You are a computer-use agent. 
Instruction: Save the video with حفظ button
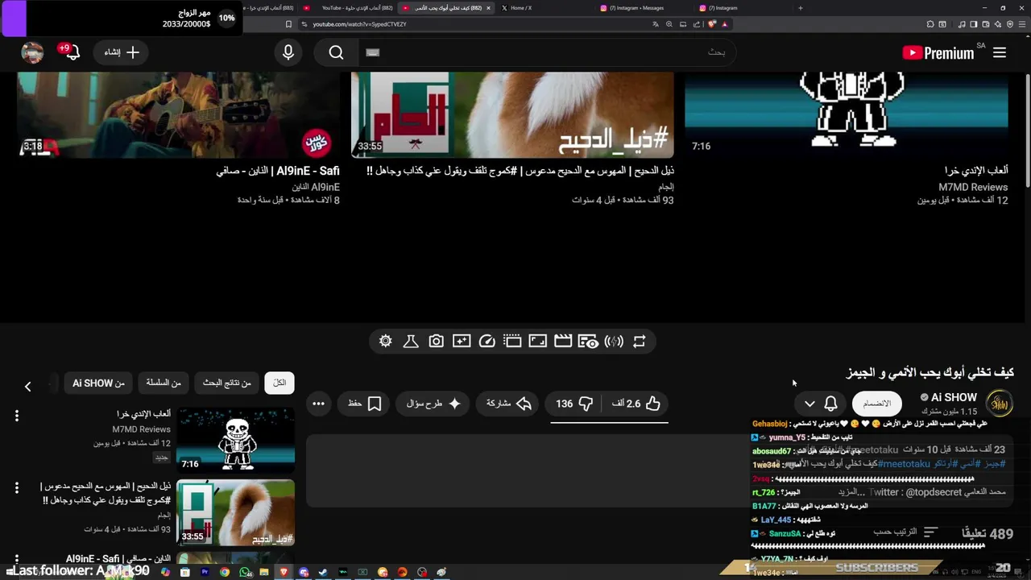tap(365, 404)
